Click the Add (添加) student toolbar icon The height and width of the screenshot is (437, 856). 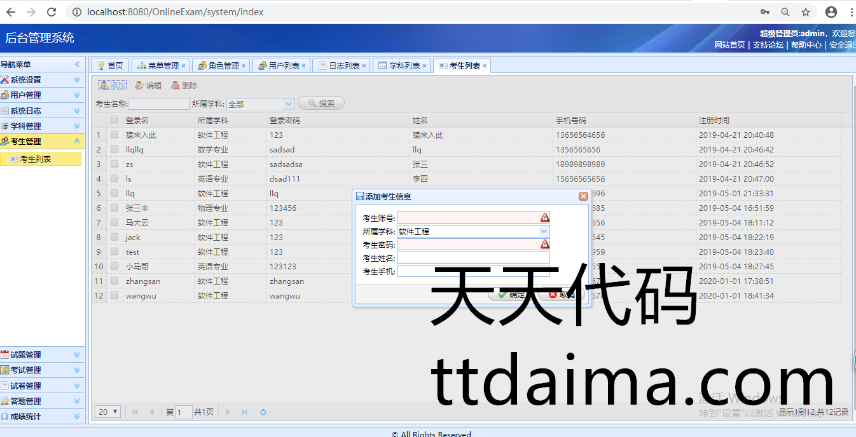[x=104, y=86]
